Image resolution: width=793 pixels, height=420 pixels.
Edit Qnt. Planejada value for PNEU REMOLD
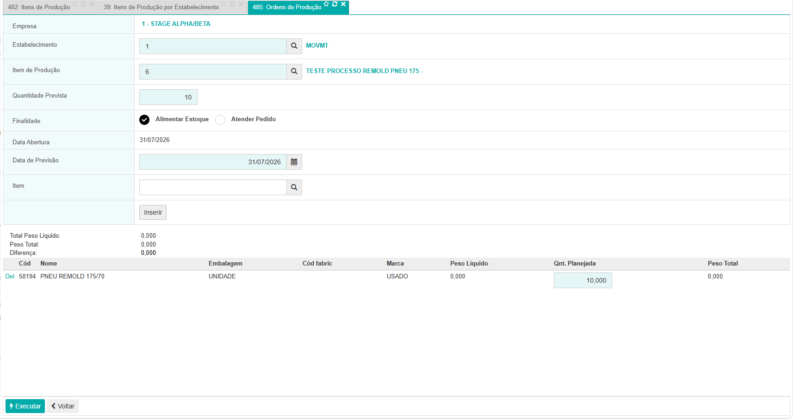point(583,280)
